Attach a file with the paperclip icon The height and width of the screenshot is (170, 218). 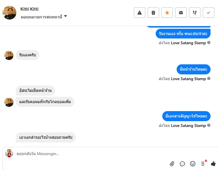pyautogui.click(x=172, y=164)
